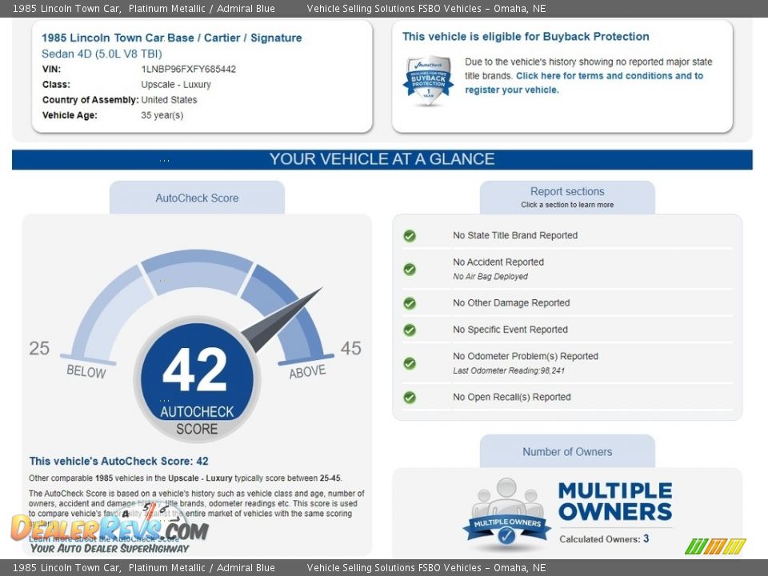Click 'This vehicle's AutoCheck Score: 42' heading
768x576 pixels.
[x=118, y=461]
